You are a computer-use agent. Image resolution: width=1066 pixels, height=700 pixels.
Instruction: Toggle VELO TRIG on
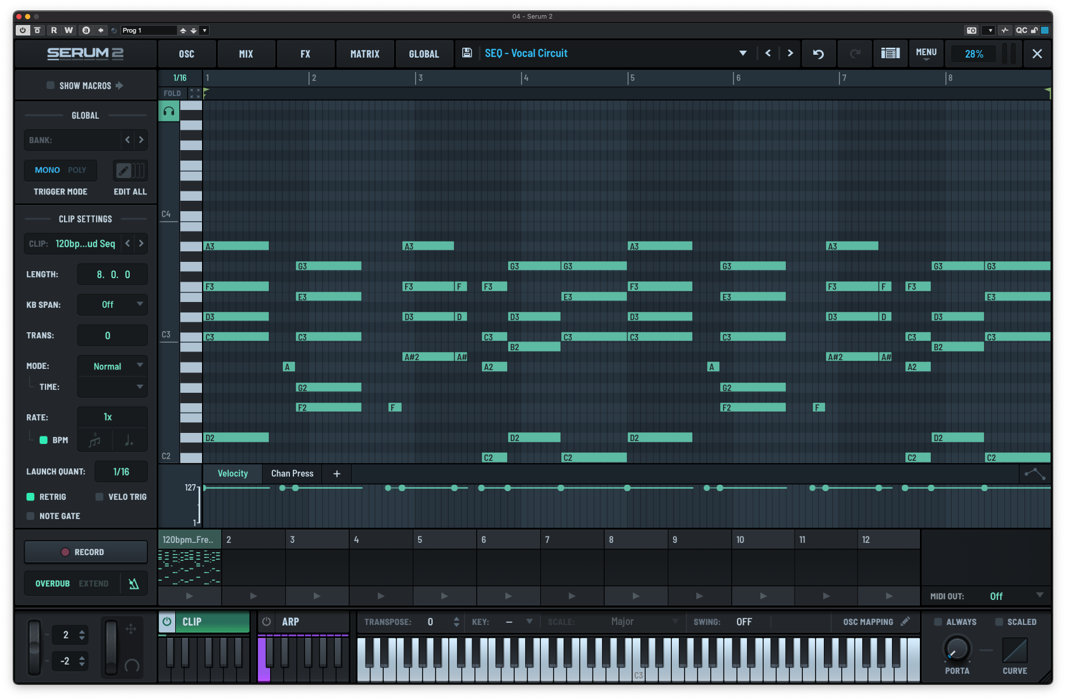pos(98,496)
